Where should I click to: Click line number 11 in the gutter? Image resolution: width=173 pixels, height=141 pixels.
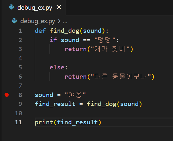[19, 122]
